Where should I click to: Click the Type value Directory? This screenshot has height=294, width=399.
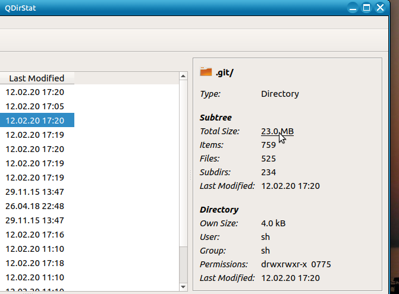[x=280, y=94]
